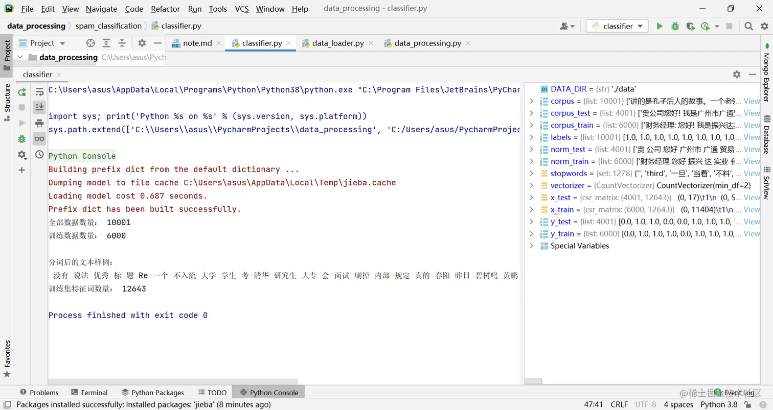Open the Code With Me user menu
This screenshot has width=773, height=410.
click(567, 26)
